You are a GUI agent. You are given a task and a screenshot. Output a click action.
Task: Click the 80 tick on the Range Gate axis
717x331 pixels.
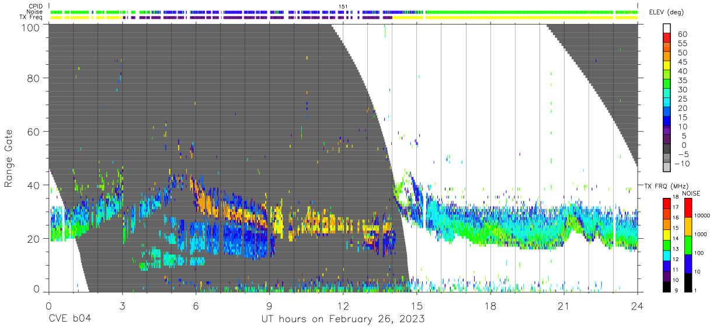coord(33,78)
